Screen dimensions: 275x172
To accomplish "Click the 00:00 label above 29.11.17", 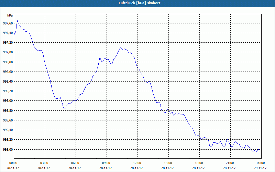I will coord(260,163).
